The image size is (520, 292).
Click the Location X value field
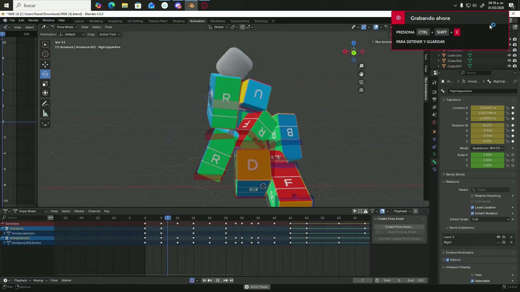click(487, 108)
